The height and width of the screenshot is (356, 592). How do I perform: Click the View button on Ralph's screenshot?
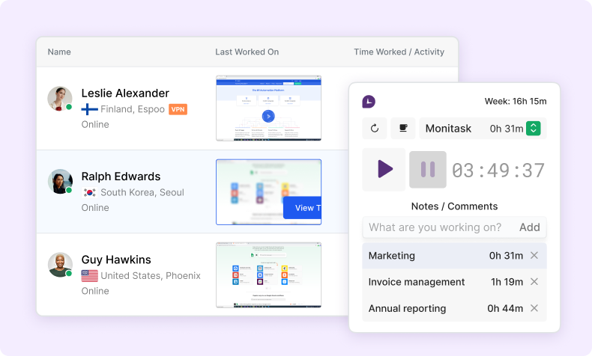[x=303, y=208]
